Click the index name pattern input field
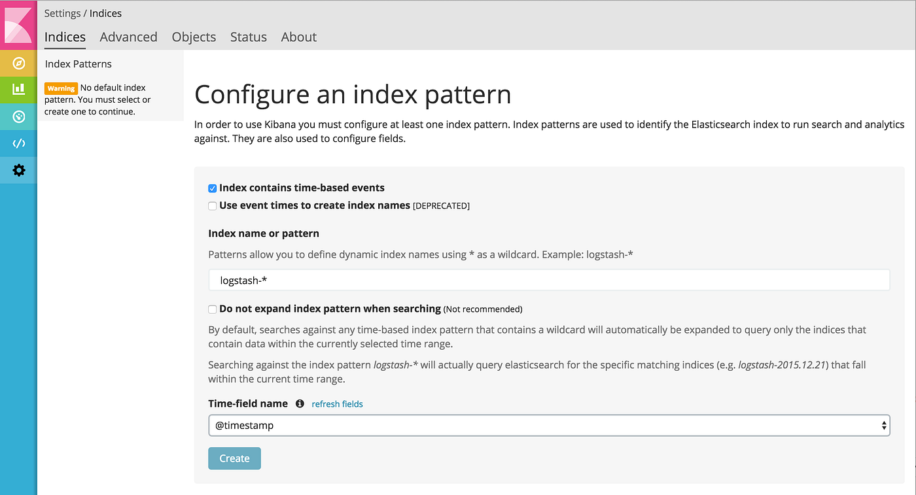The width and height of the screenshot is (916, 495). coord(549,281)
